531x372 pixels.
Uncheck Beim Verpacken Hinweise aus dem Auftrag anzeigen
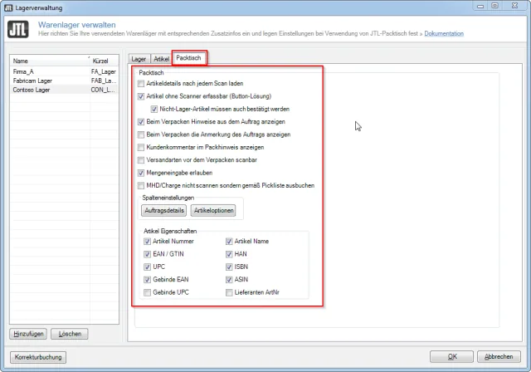(141, 121)
